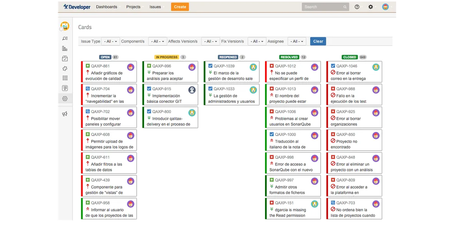Click new-feature plus icon on QAXP-439
Image resolution: width=461 pixels, height=225 pixels.
[88, 180]
